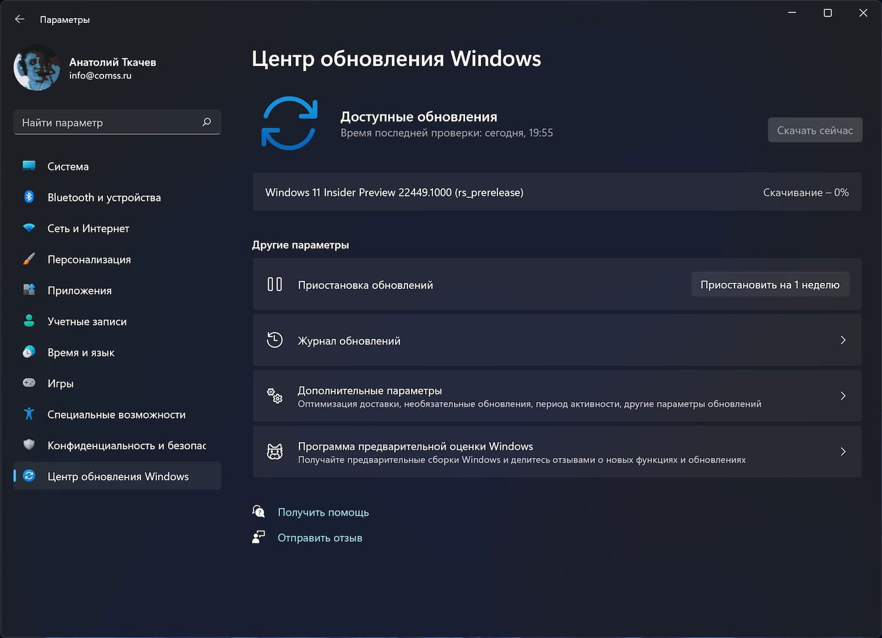
Task: Click the clock icon beside Журнал обновлений
Action: click(x=275, y=340)
